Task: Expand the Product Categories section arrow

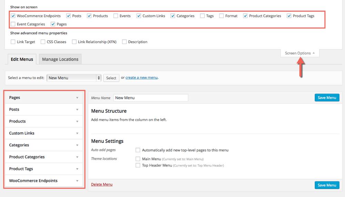Action: tap(77, 157)
